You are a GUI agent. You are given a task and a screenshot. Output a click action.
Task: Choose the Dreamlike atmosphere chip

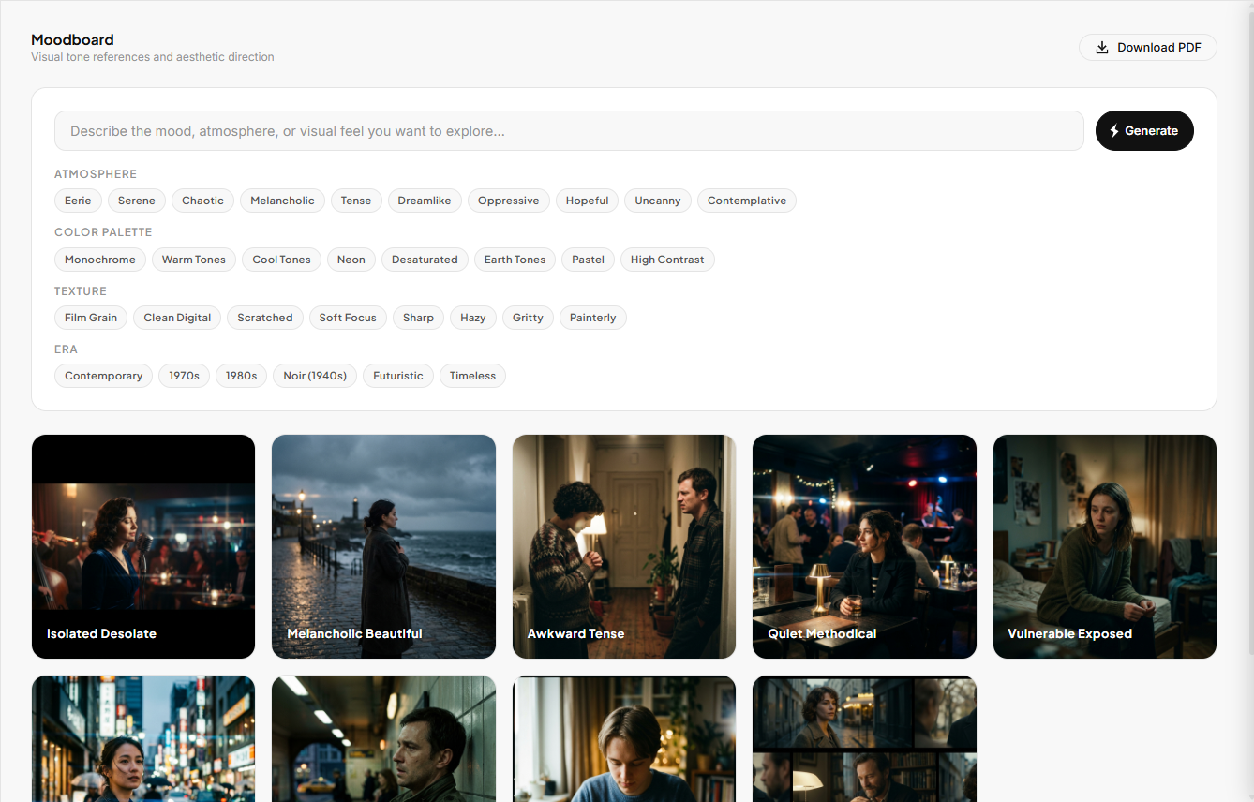(x=425, y=200)
